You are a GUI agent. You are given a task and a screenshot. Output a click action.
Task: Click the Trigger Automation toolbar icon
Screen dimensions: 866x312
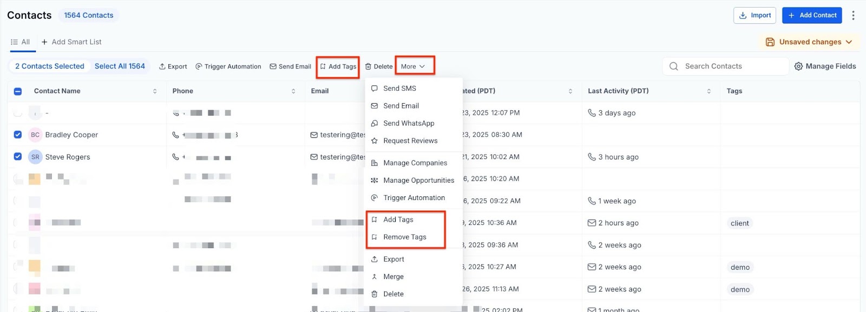(x=199, y=67)
